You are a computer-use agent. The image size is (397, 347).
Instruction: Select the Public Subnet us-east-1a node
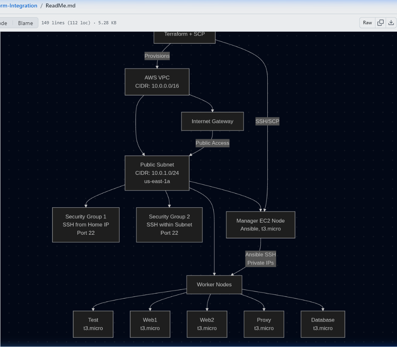[x=157, y=173]
